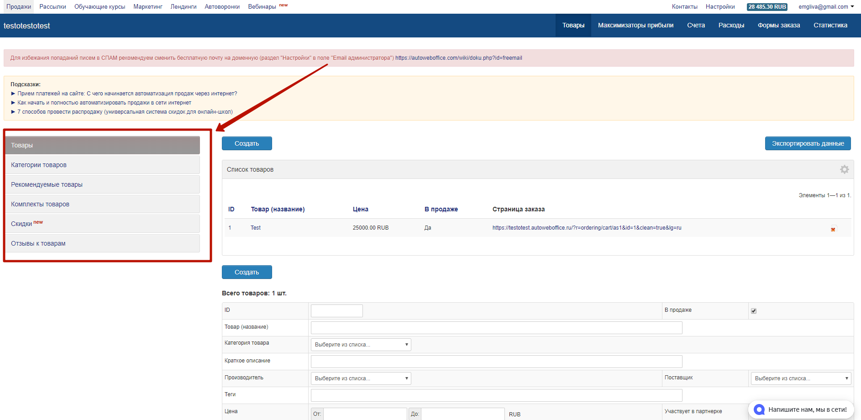Click the upper Создать button
The image size is (861, 420).
tap(247, 143)
